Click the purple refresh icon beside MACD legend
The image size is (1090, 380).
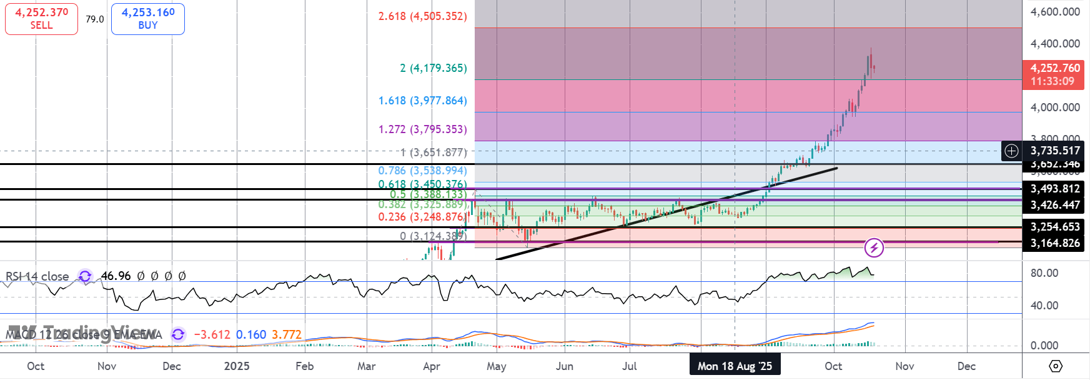pos(178,334)
